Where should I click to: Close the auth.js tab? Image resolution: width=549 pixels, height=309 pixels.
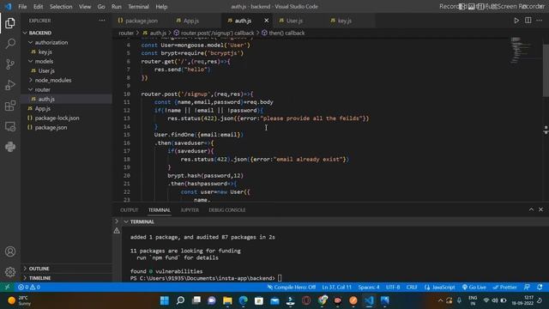(266, 21)
